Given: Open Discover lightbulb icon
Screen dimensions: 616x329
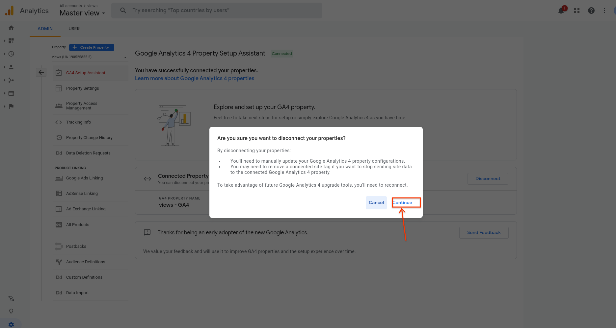Looking at the screenshot, I should point(11,311).
